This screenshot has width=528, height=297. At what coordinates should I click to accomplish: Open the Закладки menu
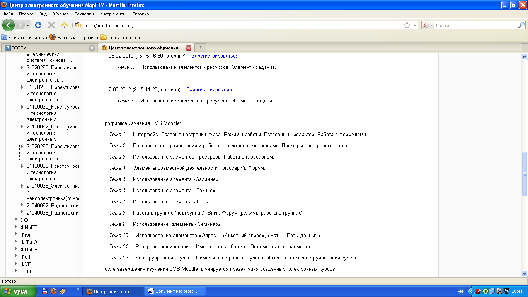pyautogui.click(x=84, y=14)
